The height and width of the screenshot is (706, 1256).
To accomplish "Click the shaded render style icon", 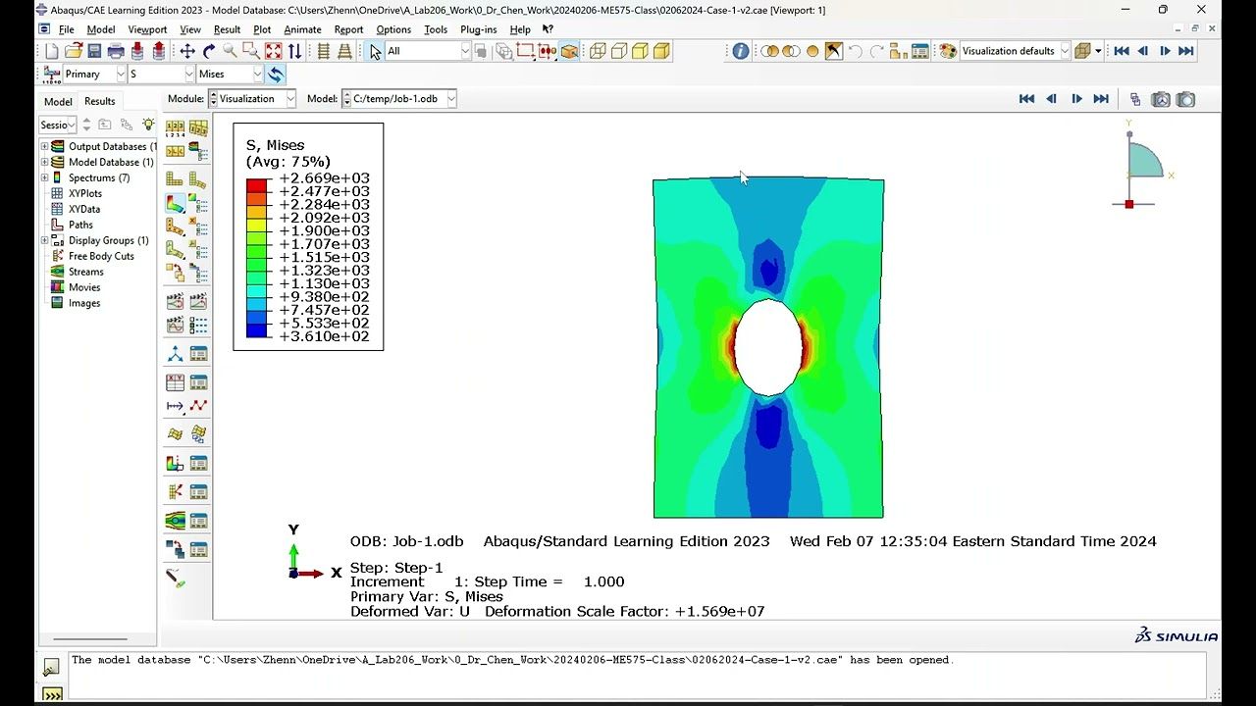I will pos(661,51).
